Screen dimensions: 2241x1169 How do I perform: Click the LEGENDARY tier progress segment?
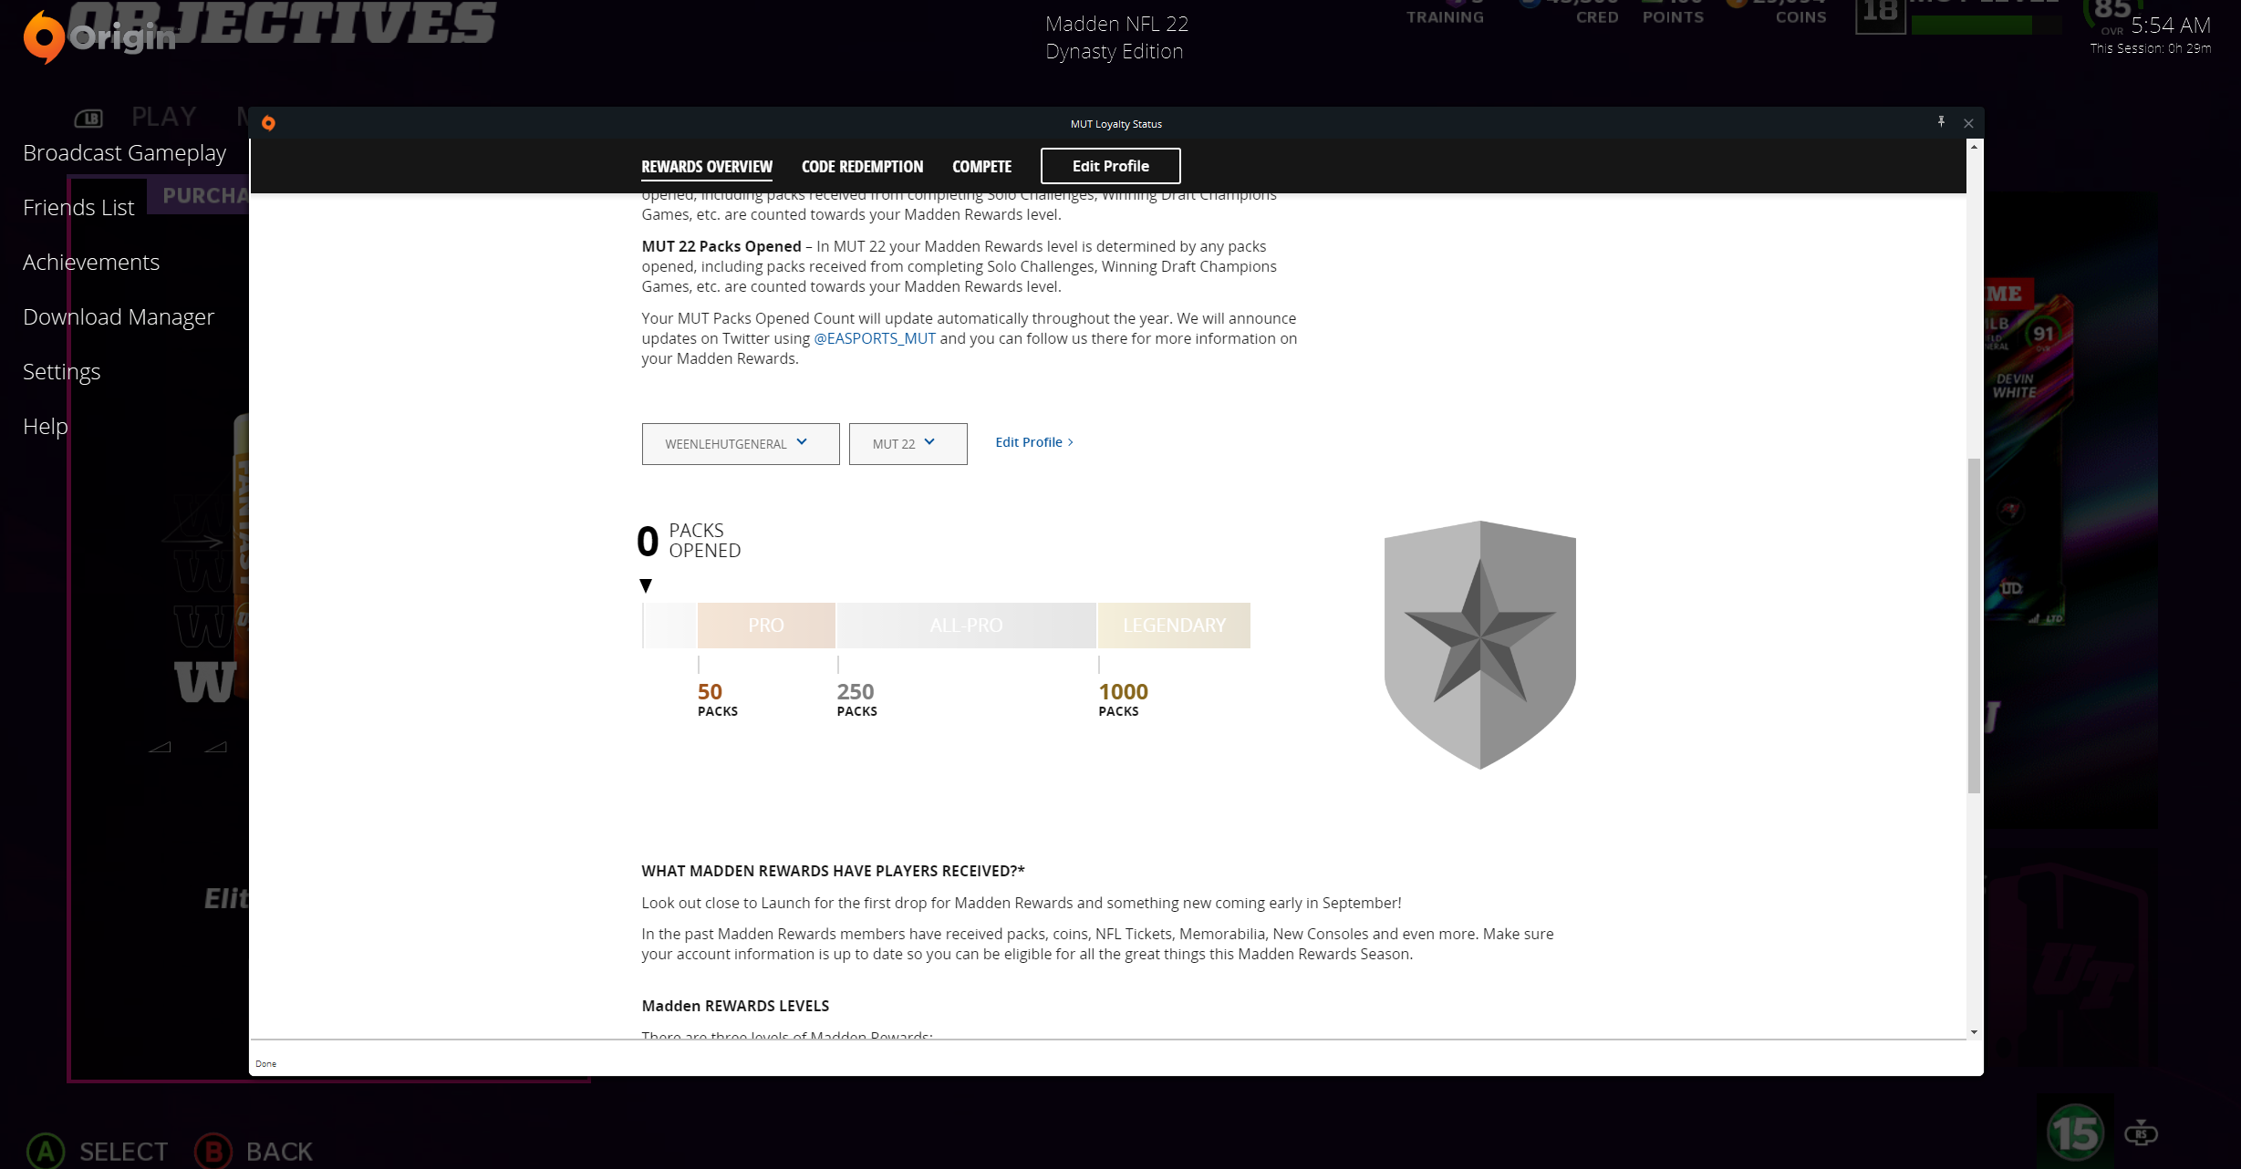click(x=1174, y=626)
